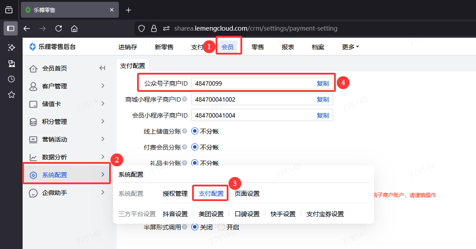Viewport: 476px width, 249px height.
Task: Open the tab list icon at top left
Action: coord(9,10)
